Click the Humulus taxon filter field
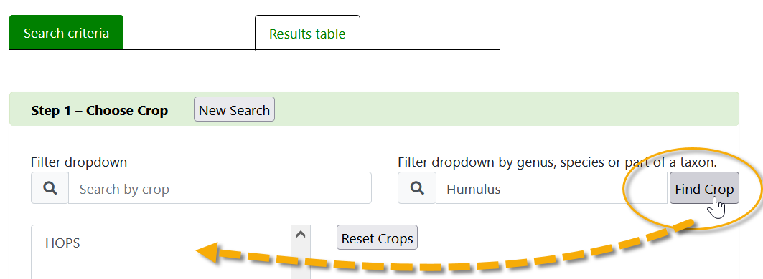763x279 pixels. point(552,188)
